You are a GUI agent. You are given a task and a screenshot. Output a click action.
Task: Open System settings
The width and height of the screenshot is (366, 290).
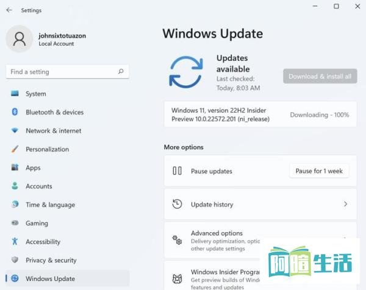coord(68,94)
